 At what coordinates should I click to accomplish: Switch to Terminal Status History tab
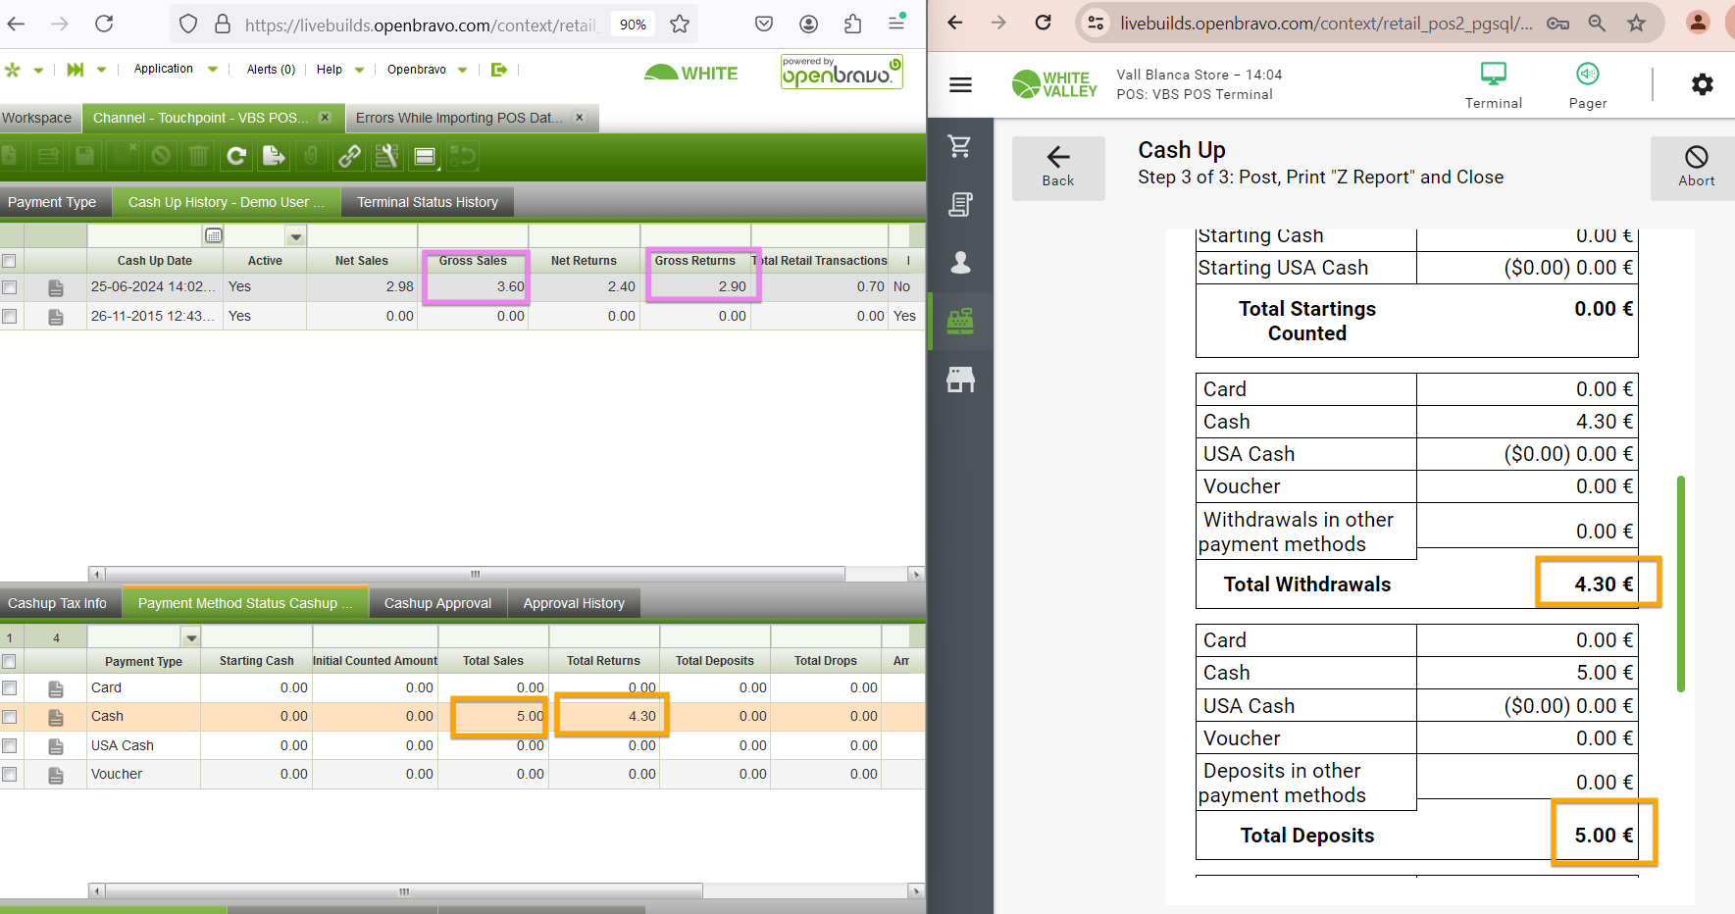(427, 202)
